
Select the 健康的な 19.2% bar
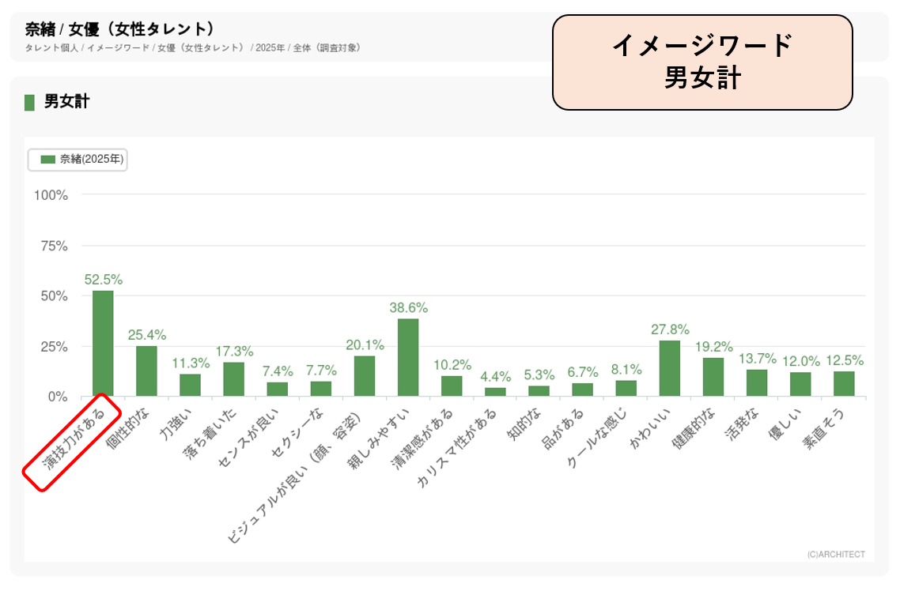click(713, 377)
